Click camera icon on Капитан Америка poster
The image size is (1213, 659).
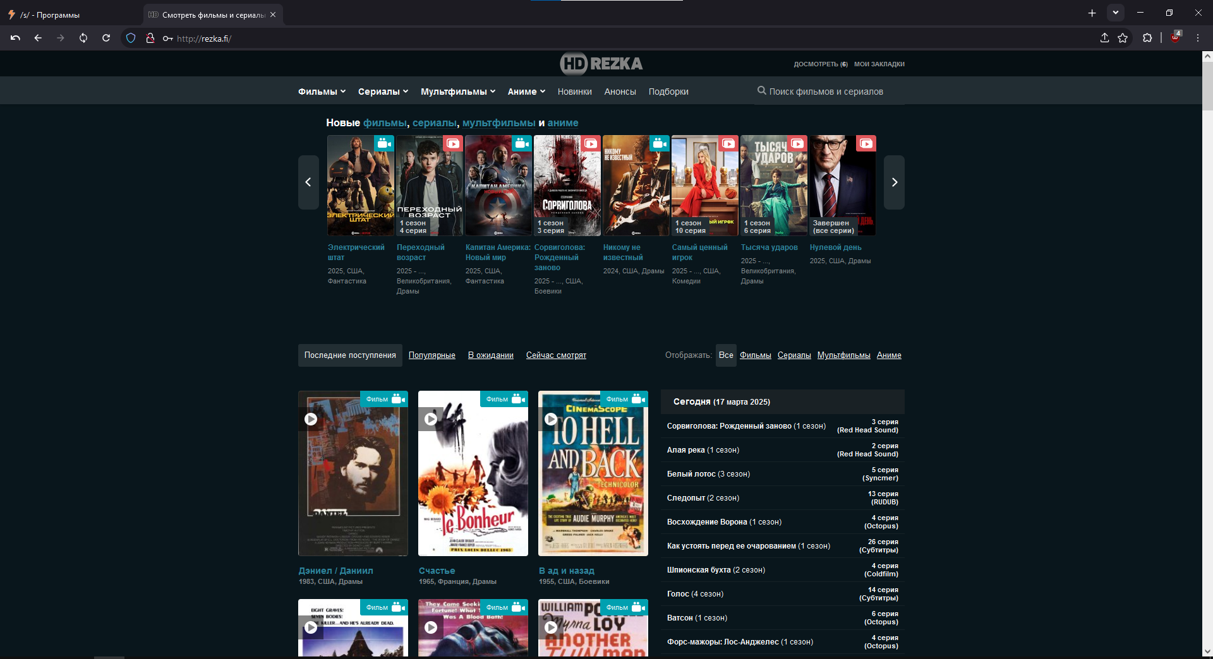(x=522, y=143)
